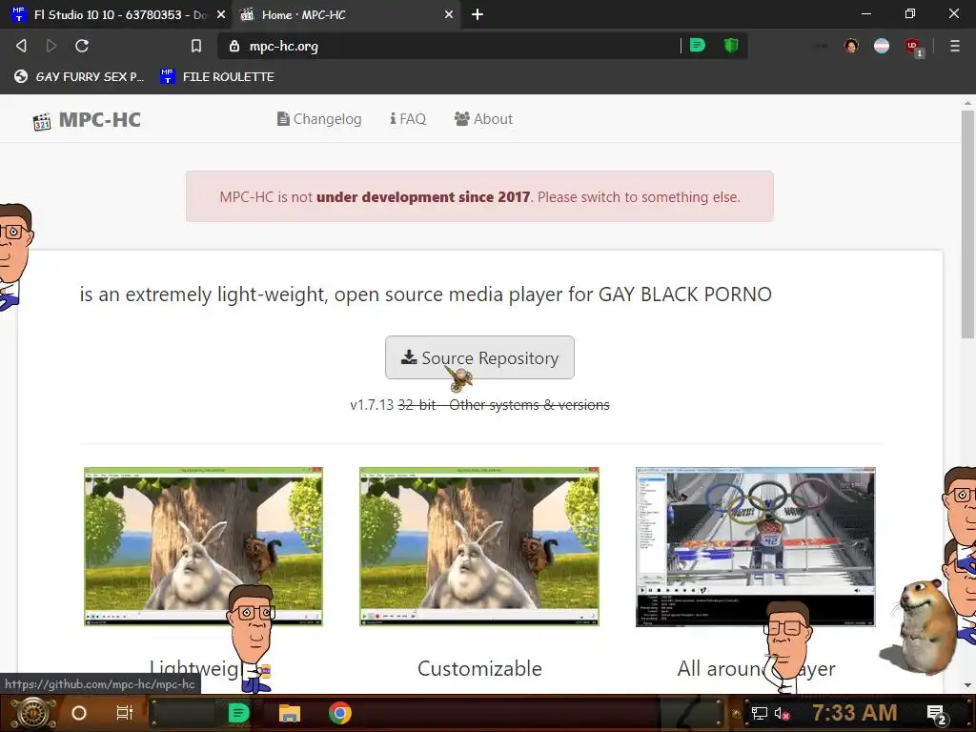This screenshot has height=732, width=976.
Task: Open the notification center icon
Action: 936,714
